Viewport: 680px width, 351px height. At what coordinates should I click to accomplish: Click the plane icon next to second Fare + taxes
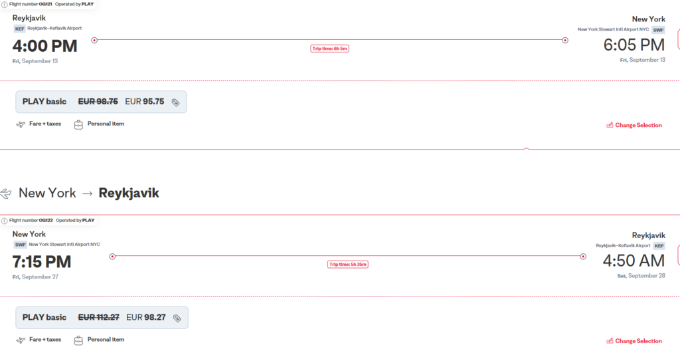(x=21, y=340)
